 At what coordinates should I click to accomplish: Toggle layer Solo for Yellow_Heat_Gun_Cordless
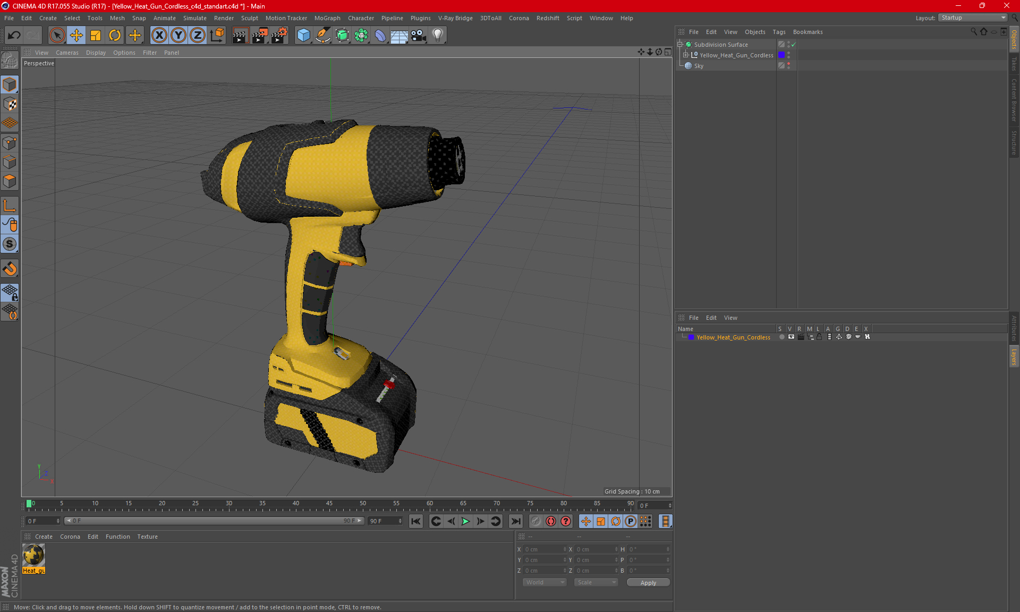(781, 337)
